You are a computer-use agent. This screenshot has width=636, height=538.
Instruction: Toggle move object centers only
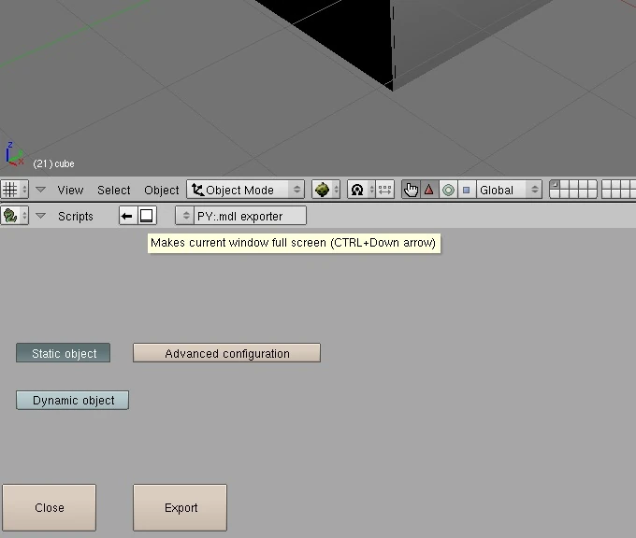click(385, 190)
